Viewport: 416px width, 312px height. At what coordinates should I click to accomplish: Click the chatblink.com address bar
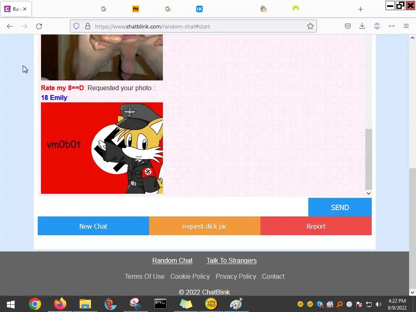point(193,26)
